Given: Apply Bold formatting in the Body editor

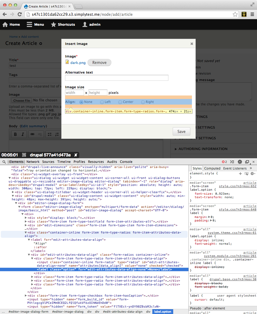Looking at the screenshot, I should point(15,134).
